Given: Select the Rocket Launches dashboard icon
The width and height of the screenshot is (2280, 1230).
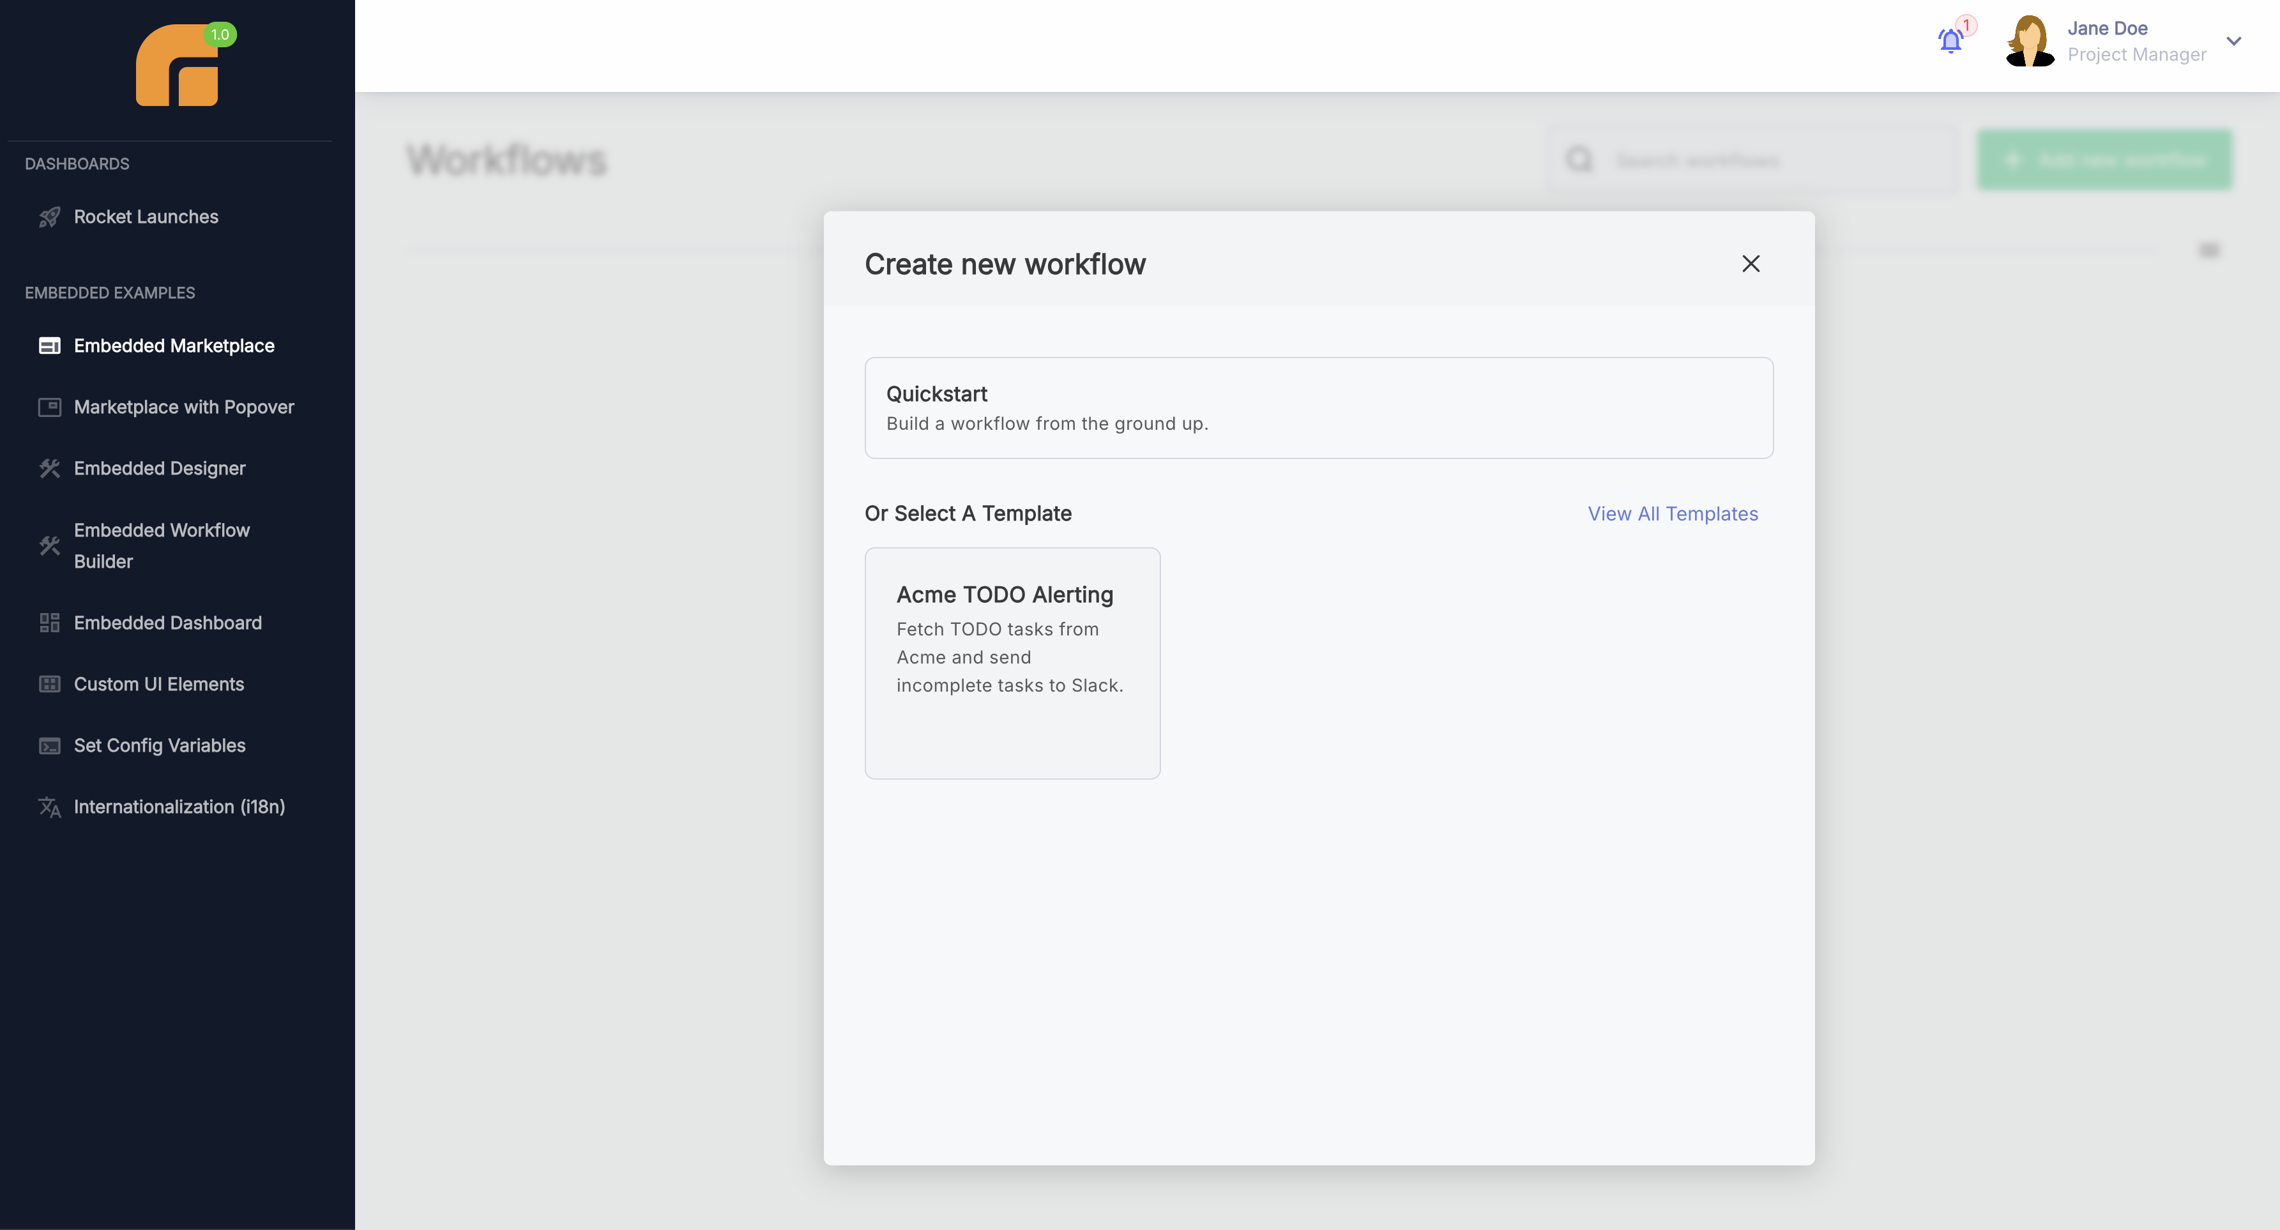Looking at the screenshot, I should 50,216.
